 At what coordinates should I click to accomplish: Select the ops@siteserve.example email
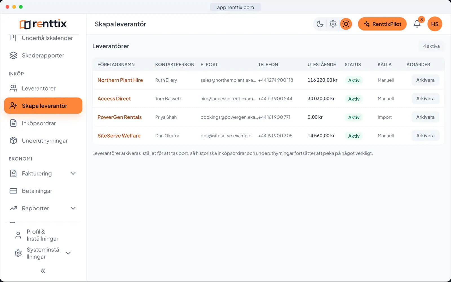pyautogui.click(x=226, y=136)
